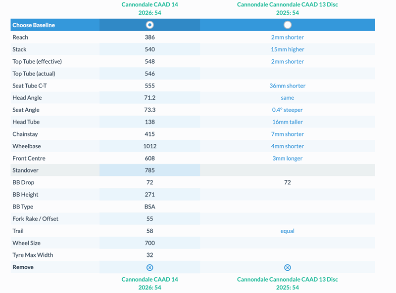Click the Stack value 540

(x=150, y=49)
